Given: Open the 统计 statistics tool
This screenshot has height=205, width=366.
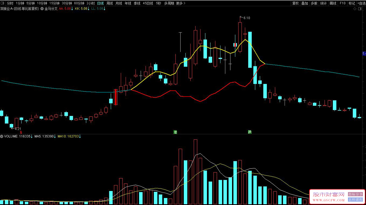Looking at the screenshot, I should tap(323, 3).
